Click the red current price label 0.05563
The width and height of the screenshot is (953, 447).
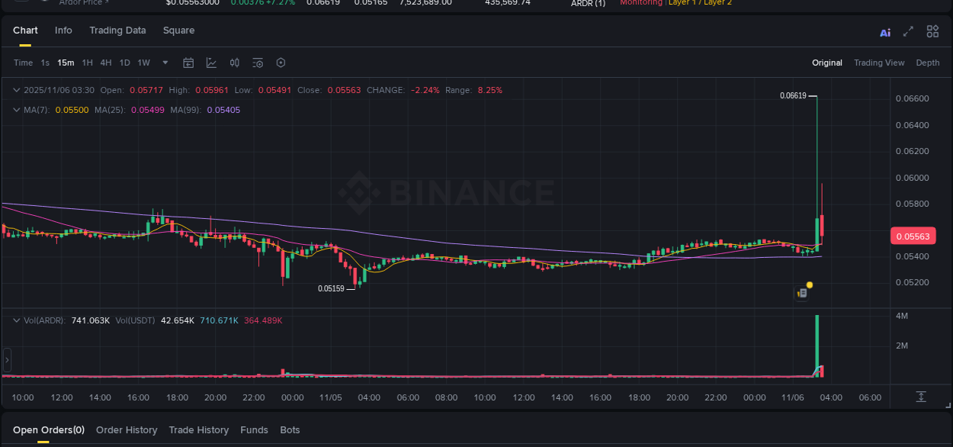coord(913,236)
